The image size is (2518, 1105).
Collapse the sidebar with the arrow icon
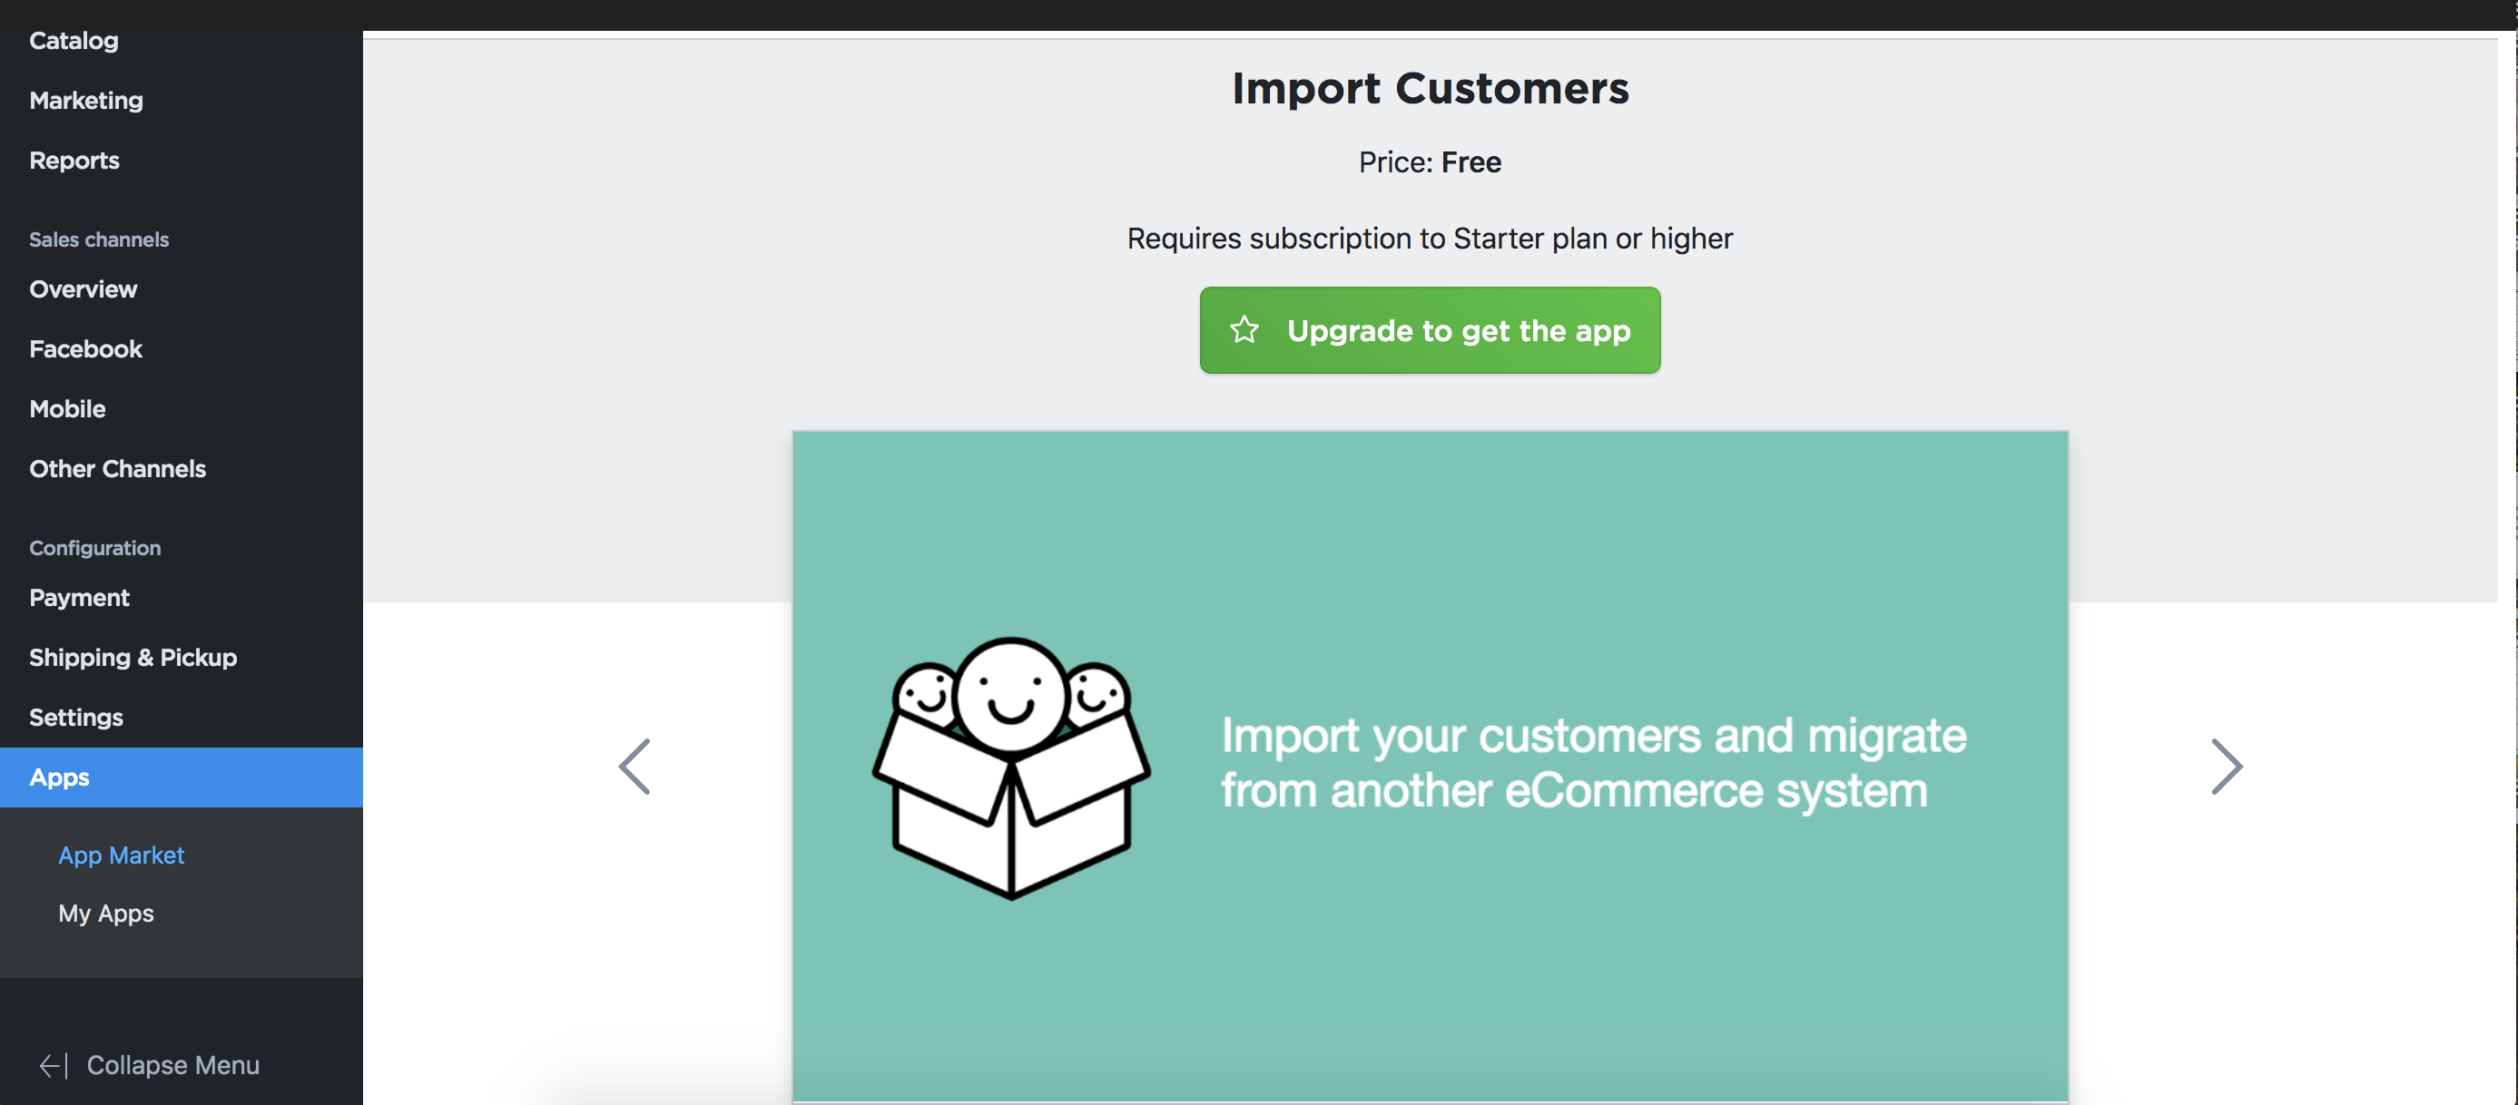click(54, 1065)
